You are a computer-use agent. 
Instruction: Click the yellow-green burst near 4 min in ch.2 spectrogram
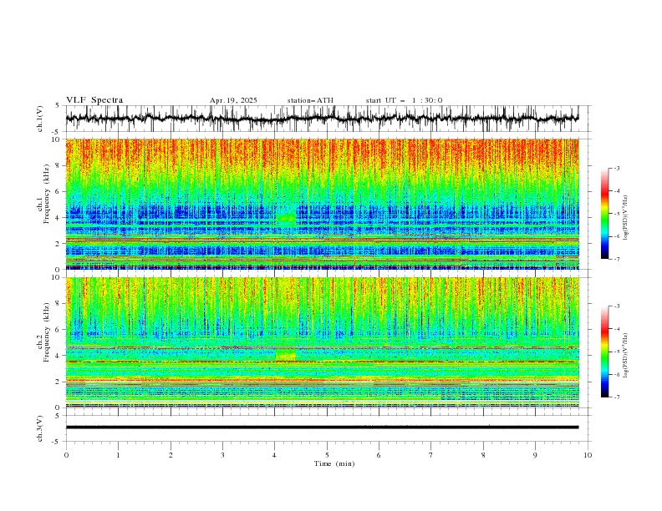[286, 356]
